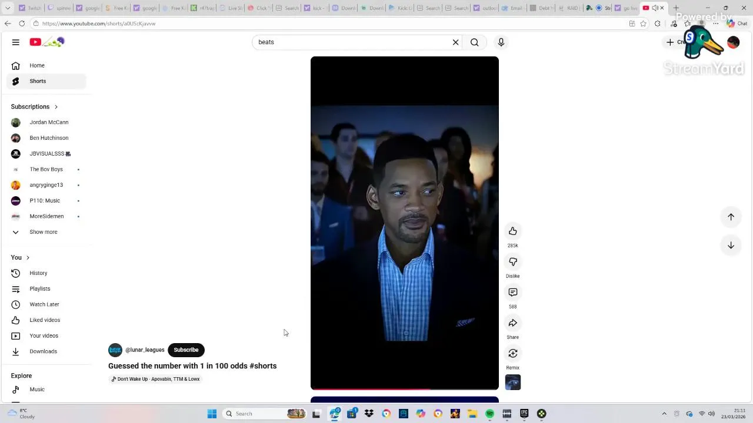The image size is (753, 423).
Task: Run search with the magnifier button
Action: pyautogui.click(x=475, y=42)
